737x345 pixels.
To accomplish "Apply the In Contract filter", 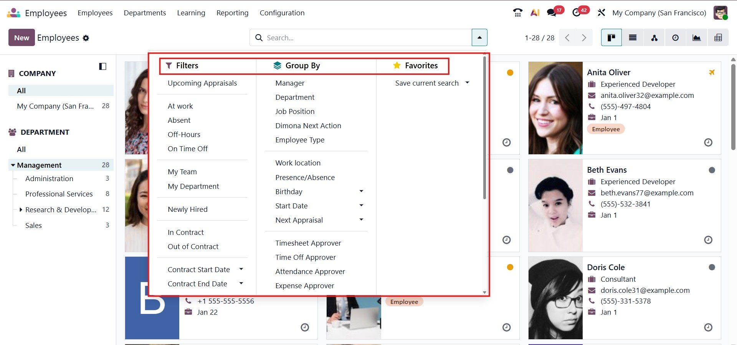I will point(186,232).
